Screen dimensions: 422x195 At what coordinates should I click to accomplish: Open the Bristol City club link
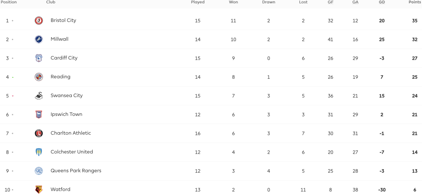pos(63,20)
